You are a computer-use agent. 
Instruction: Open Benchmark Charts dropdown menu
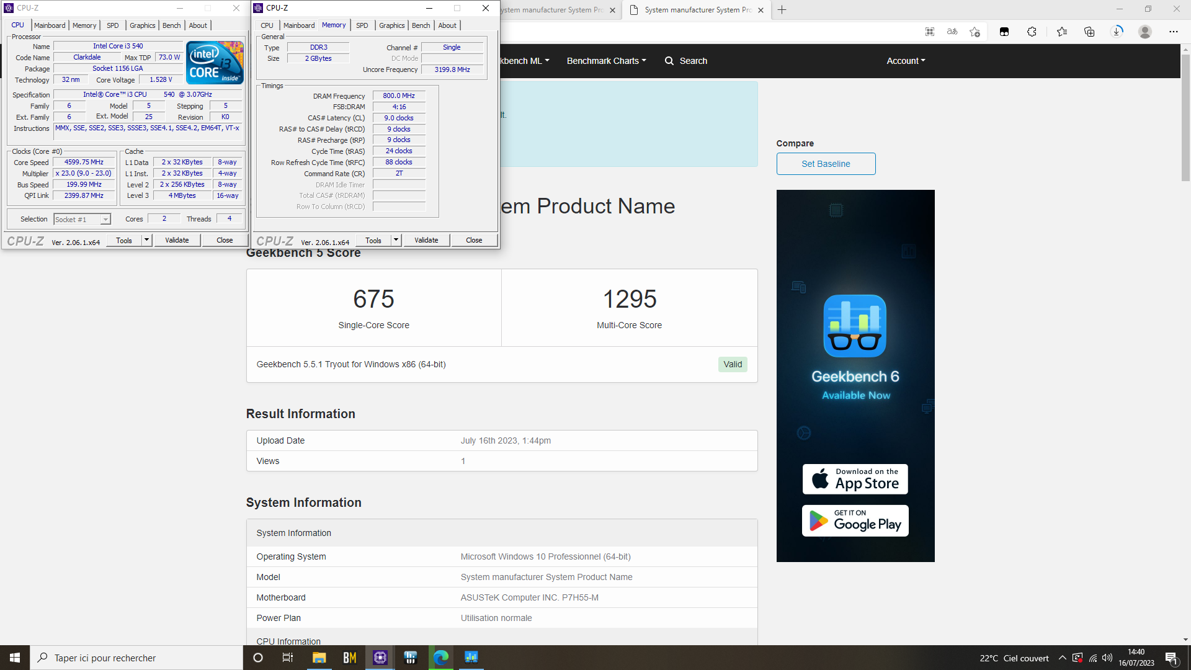(606, 61)
